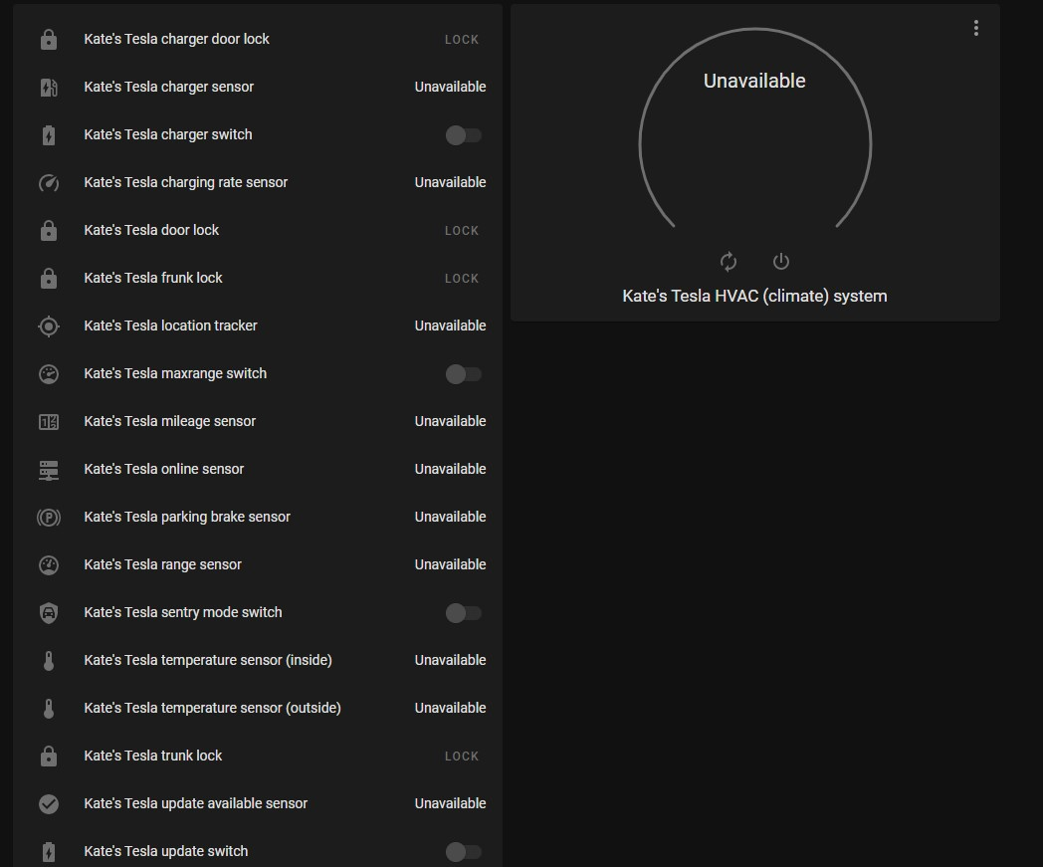The image size is (1043, 867).
Task: Open Kate's Tesla update available sensor label
Action: 195,803
